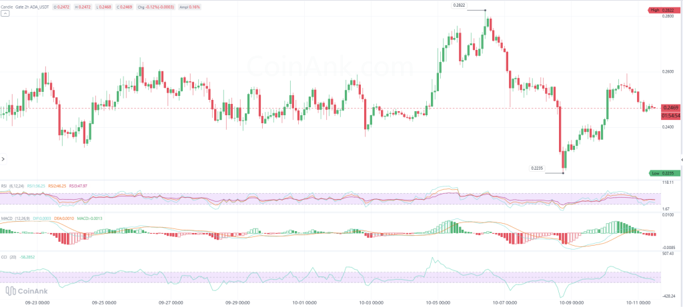Expand the left side panel arrow

tap(3, 159)
